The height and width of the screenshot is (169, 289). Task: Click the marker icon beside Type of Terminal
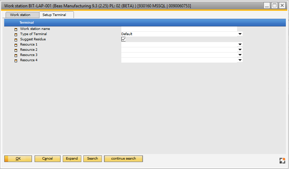[16, 35]
